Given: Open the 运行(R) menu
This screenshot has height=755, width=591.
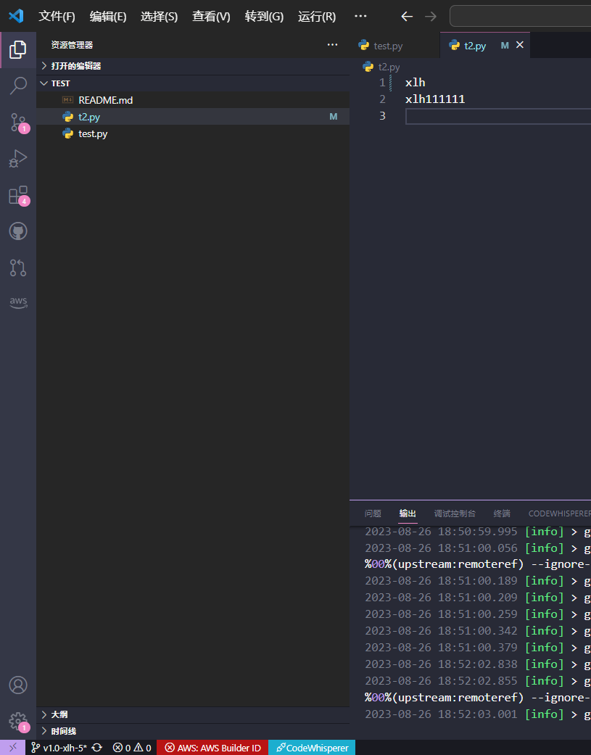Looking at the screenshot, I should pos(317,17).
